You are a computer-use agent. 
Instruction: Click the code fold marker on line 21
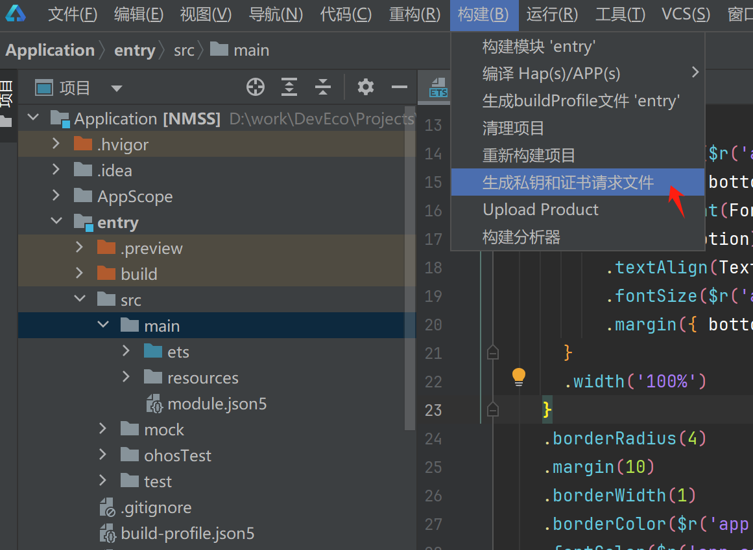pyautogui.click(x=493, y=353)
